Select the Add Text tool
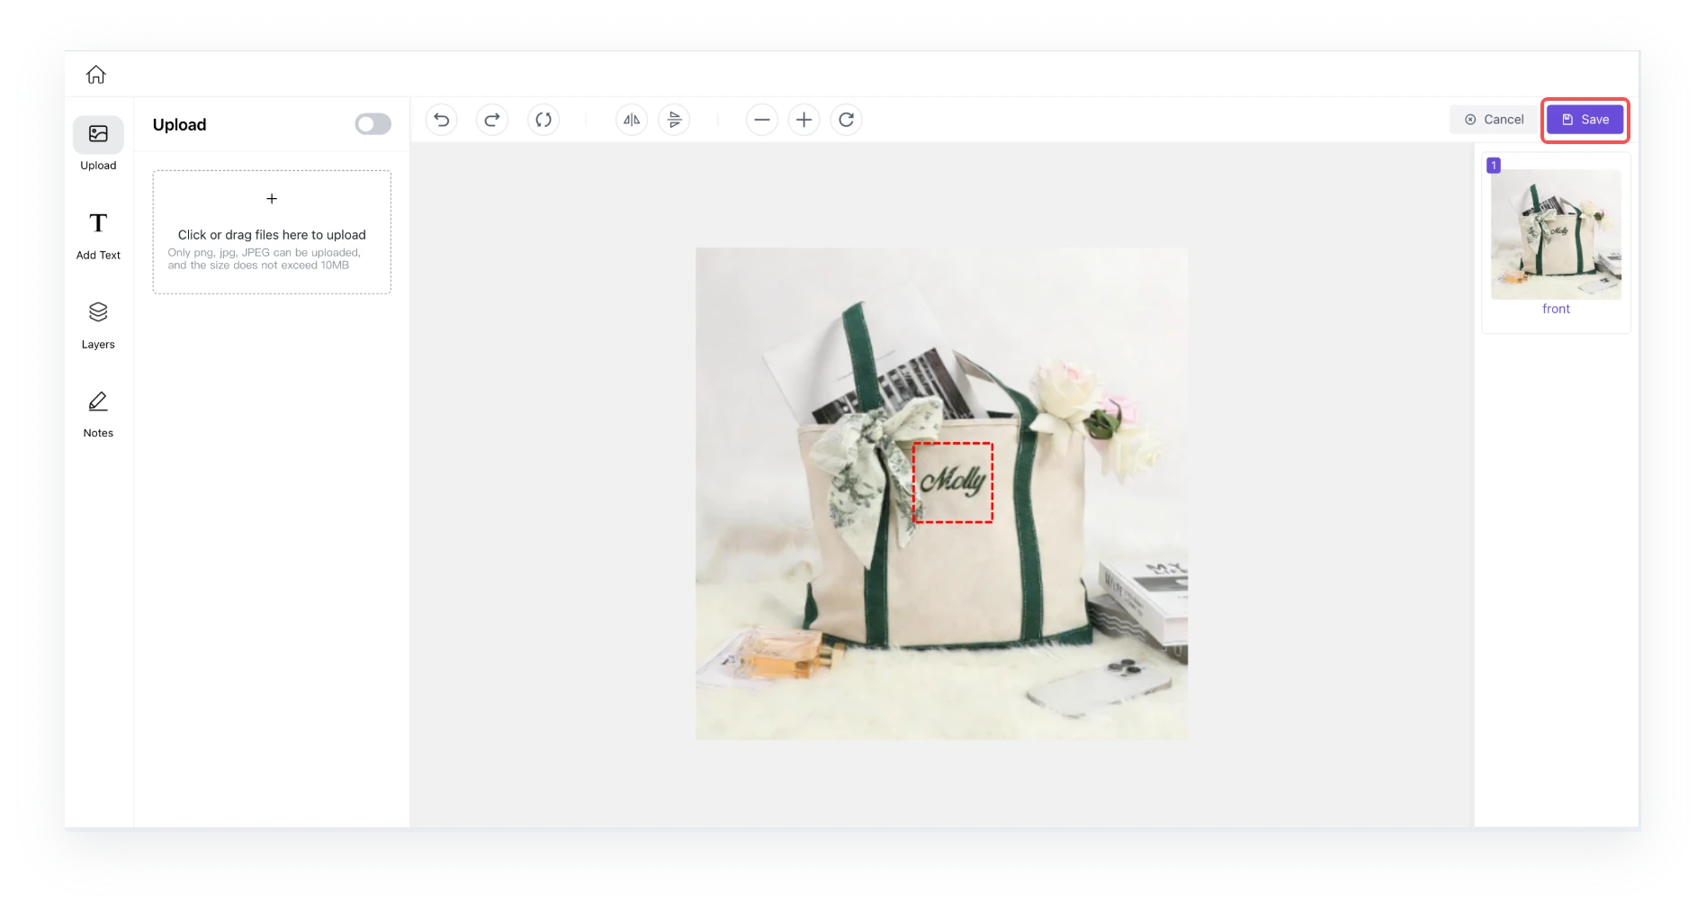The height and width of the screenshot is (911, 1706). pos(98,234)
